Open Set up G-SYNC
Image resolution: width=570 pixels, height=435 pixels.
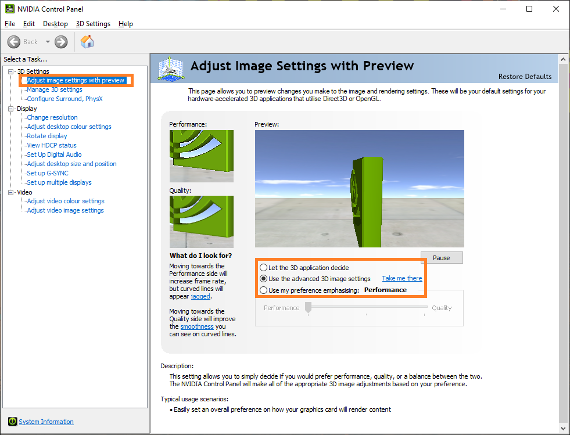(x=48, y=173)
